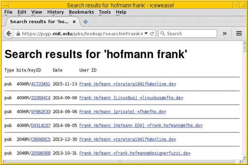Click the magnifier icon in search box
The height and width of the screenshot is (165, 248).
coord(162,34)
